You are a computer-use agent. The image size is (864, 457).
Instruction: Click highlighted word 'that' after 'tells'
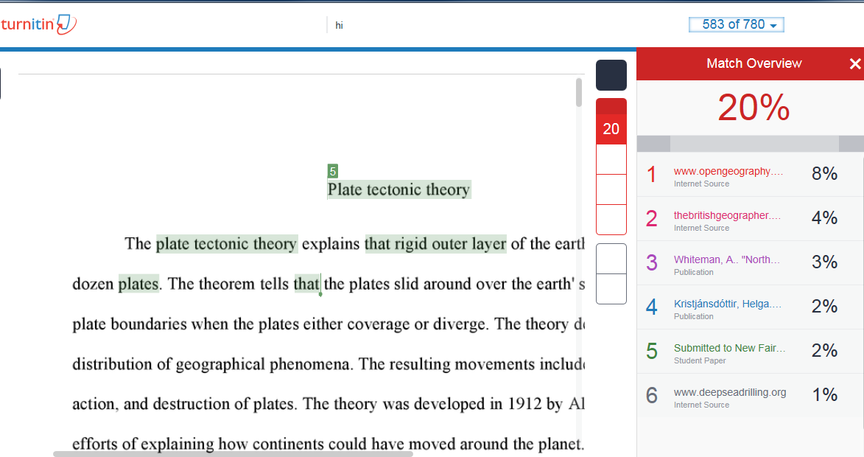(x=306, y=284)
